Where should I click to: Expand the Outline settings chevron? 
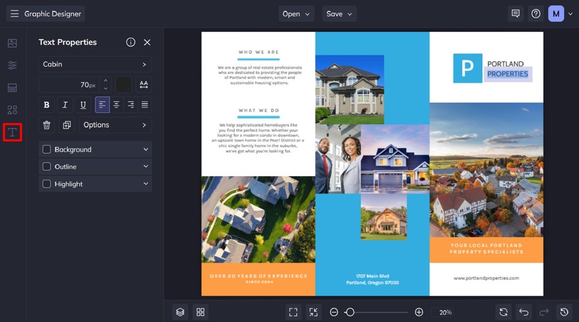146,167
